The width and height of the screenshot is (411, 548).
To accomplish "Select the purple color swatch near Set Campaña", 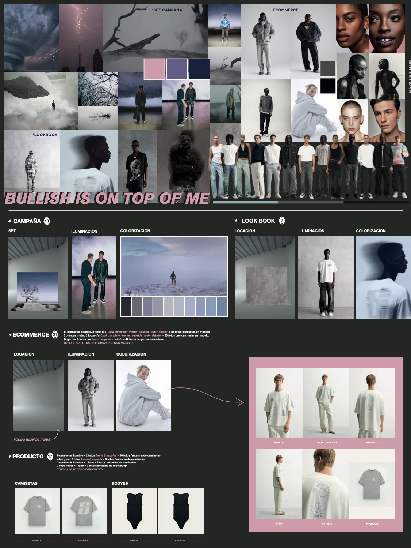I will (x=177, y=69).
